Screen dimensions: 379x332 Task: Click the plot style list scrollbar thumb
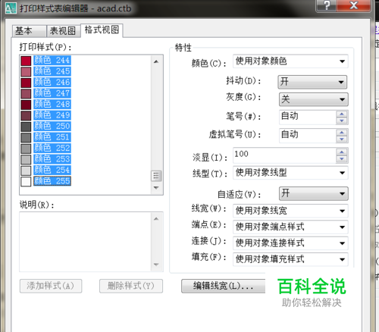[x=156, y=176]
